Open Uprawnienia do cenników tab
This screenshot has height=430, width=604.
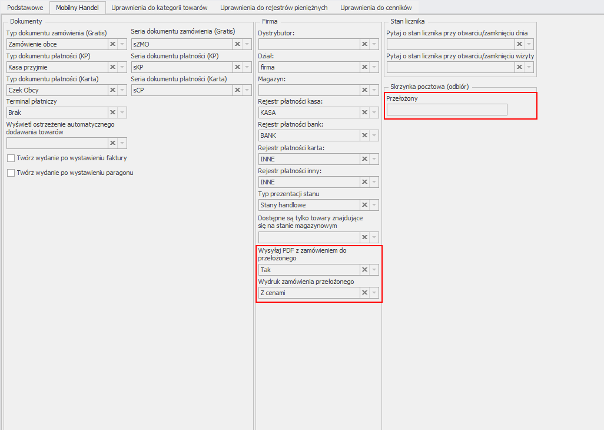click(x=376, y=8)
